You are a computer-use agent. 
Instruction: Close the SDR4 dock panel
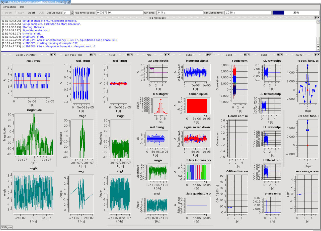coord(281,55)
